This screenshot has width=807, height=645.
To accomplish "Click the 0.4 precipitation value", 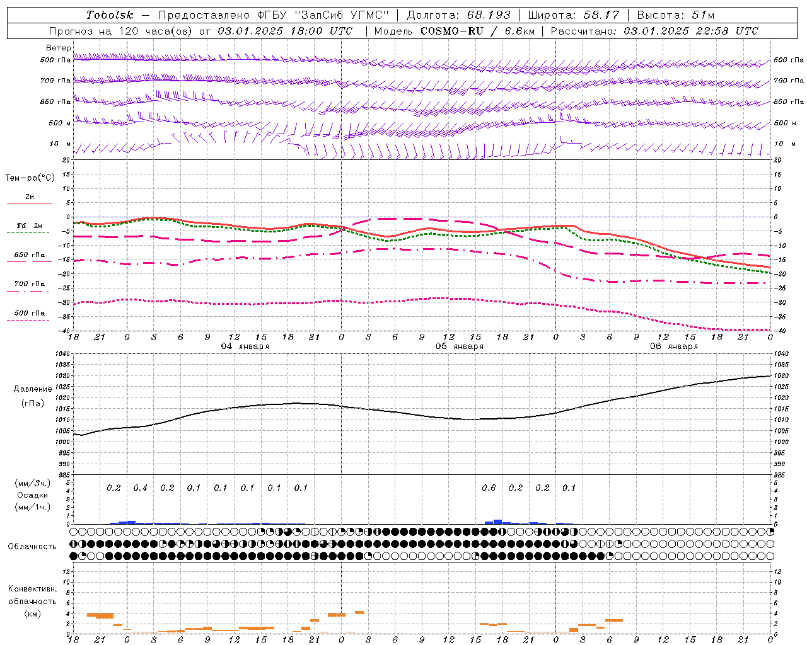I will click(x=140, y=488).
